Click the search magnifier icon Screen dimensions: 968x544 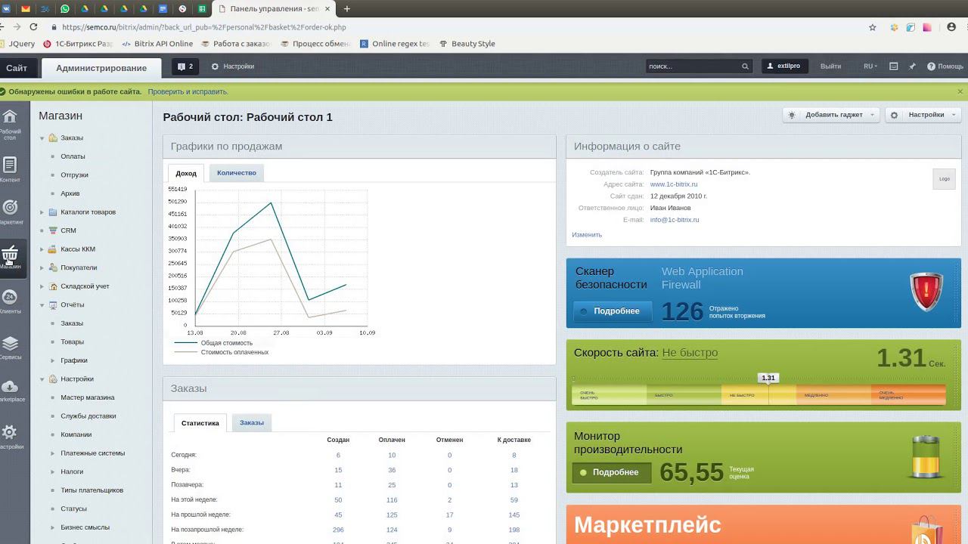pos(745,66)
